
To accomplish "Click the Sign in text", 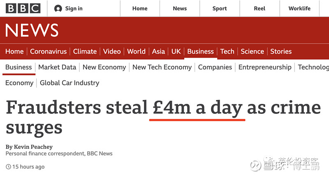I will 74,9.
